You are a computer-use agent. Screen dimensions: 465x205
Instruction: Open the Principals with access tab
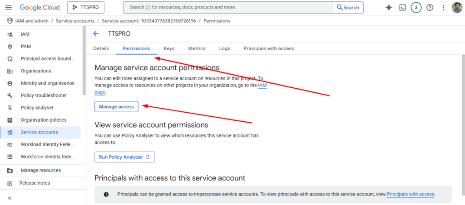tap(268, 48)
